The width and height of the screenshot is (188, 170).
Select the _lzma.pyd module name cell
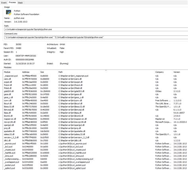click(x=9, y=156)
